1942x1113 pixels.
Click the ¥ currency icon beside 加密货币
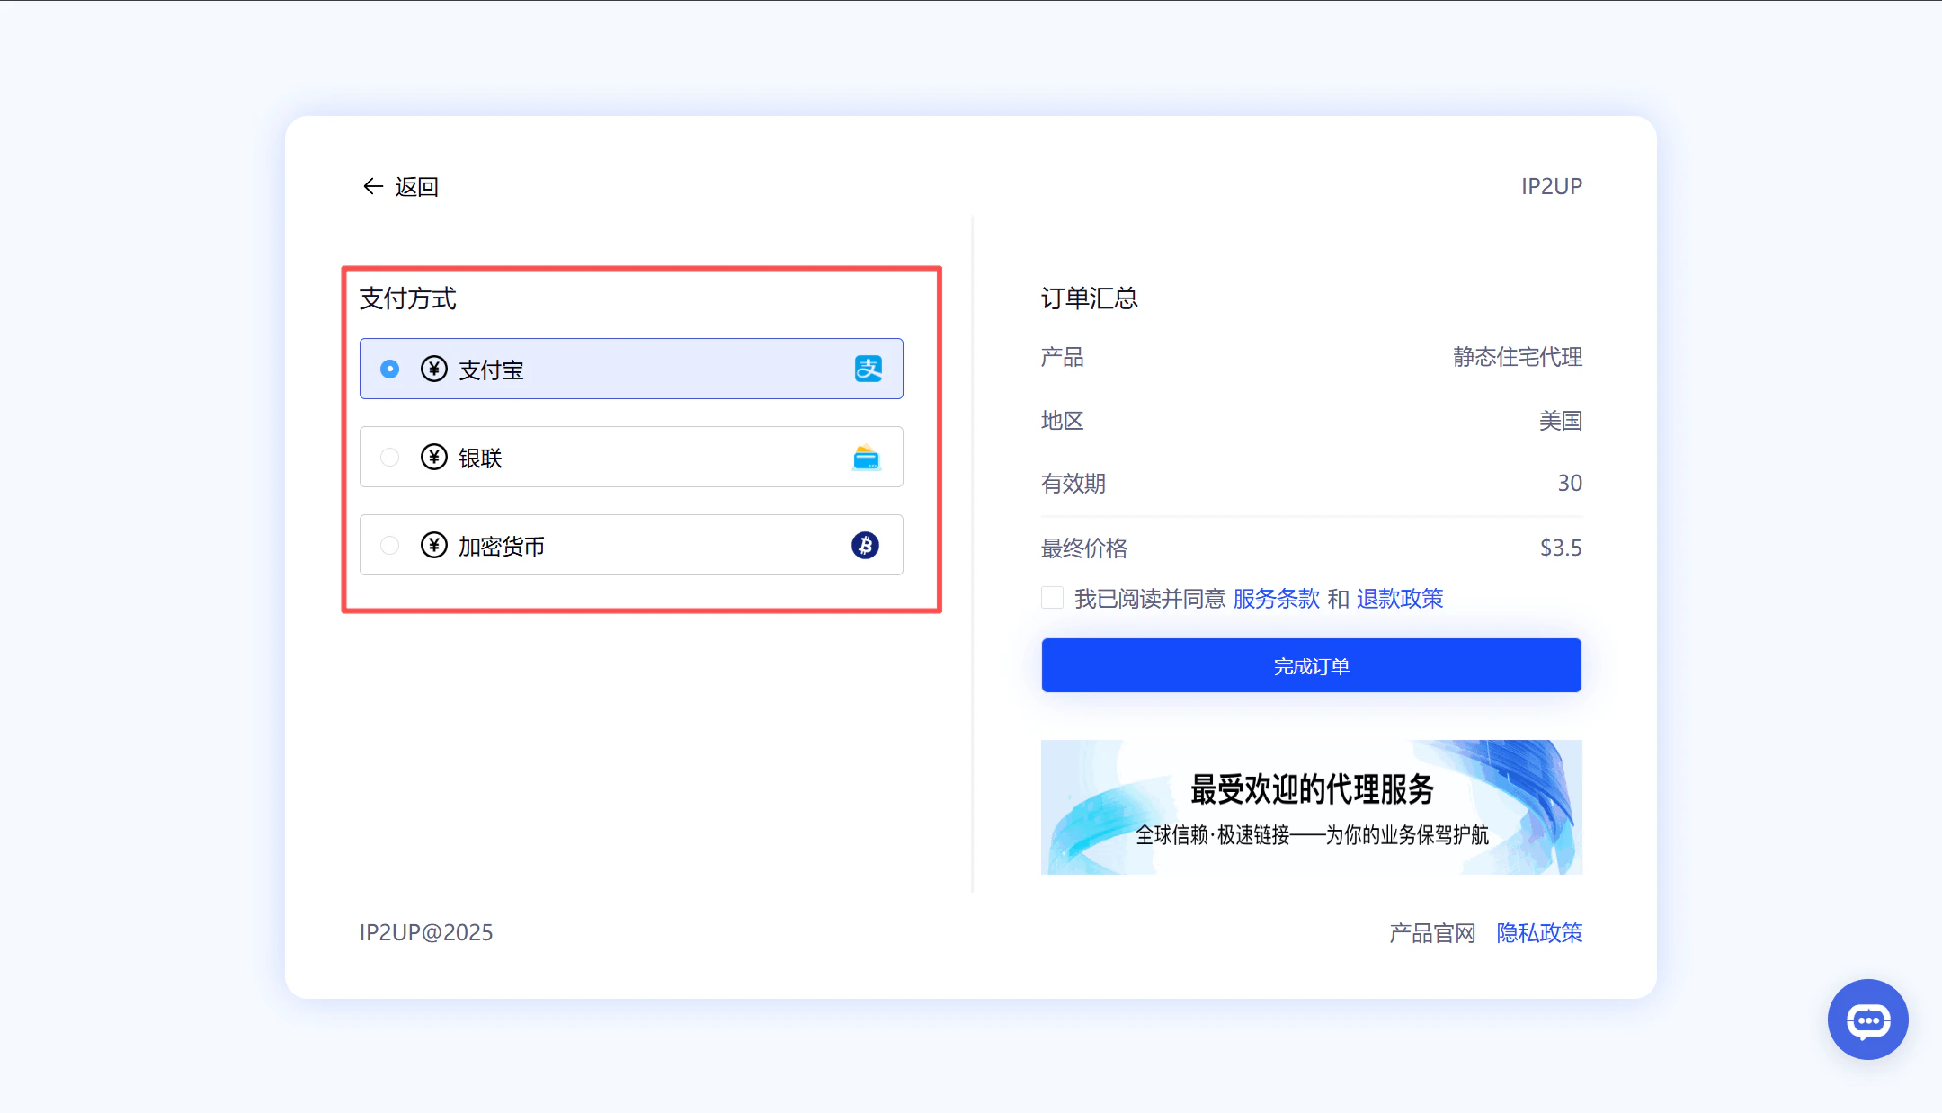pos(433,545)
